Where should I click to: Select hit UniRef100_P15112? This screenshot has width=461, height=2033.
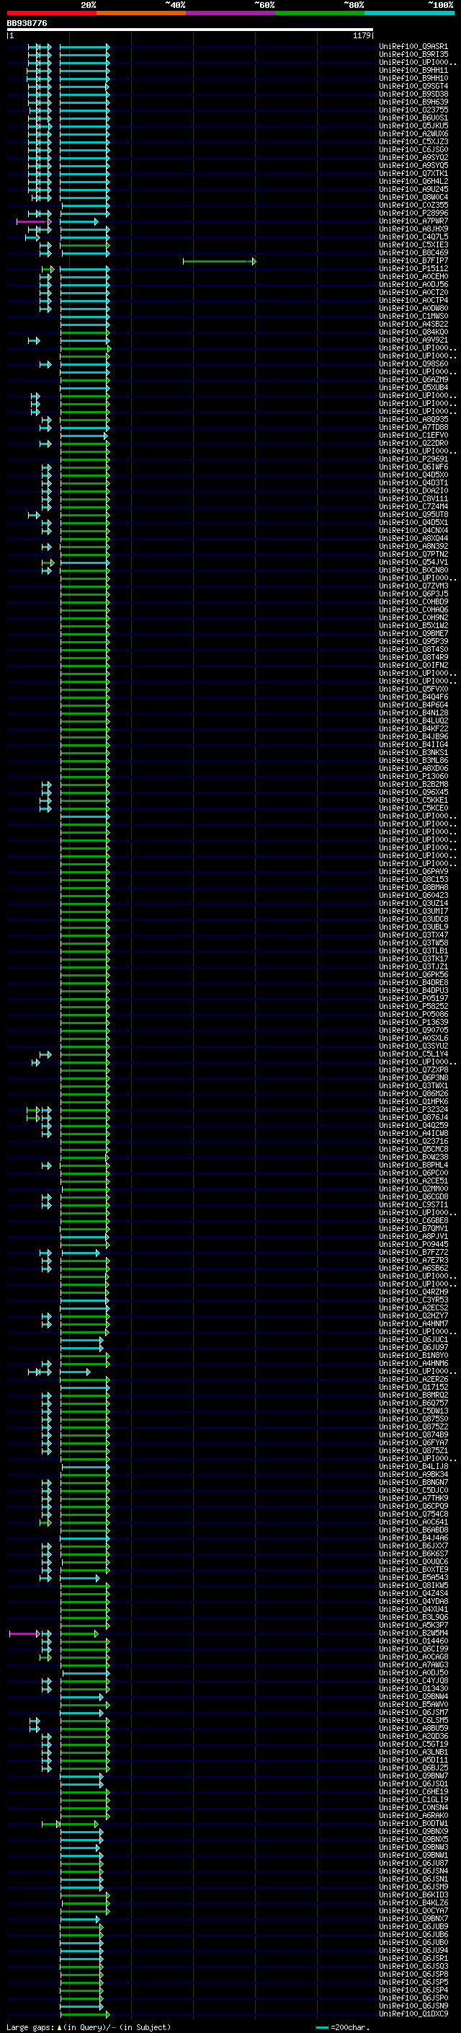[413, 269]
